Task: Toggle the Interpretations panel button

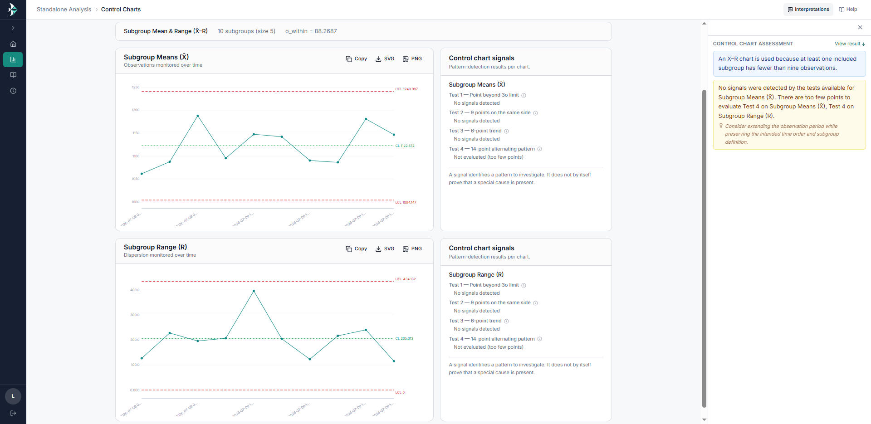Action: pos(808,10)
